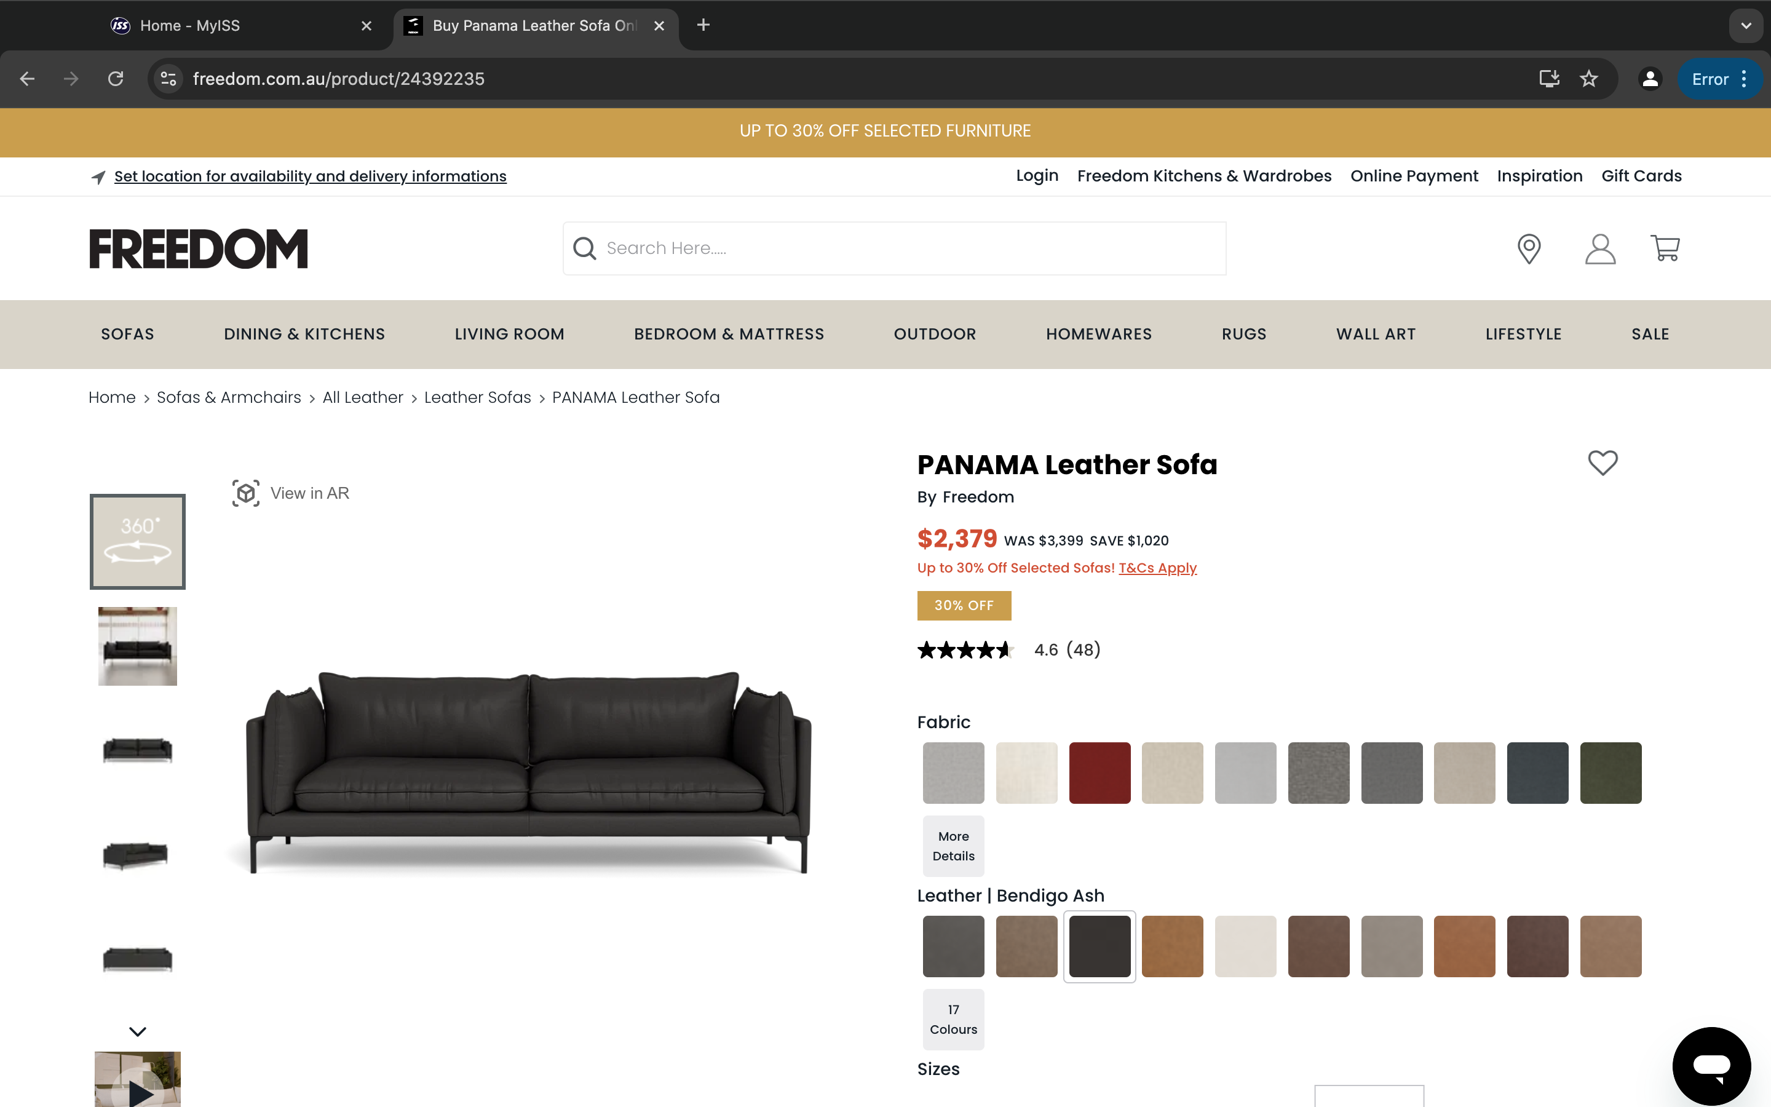Open the shopping cart icon
This screenshot has height=1107, width=1771.
1665,248
